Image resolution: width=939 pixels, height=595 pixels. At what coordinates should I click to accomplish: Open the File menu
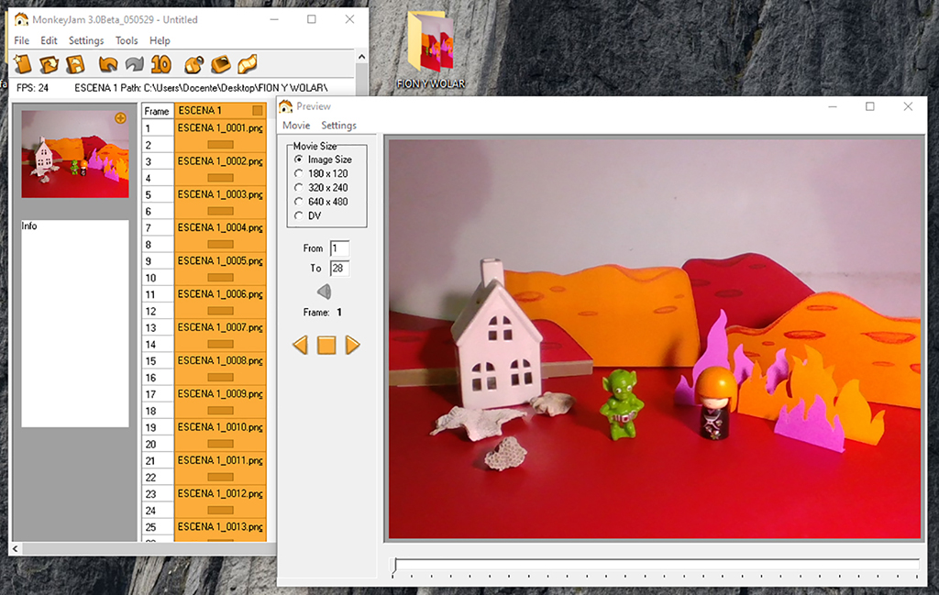click(x=22, y=40)
